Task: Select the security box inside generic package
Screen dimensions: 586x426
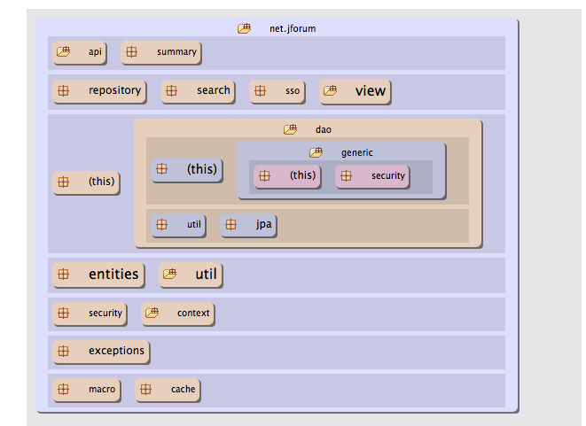Action: (x=372, y=175)
